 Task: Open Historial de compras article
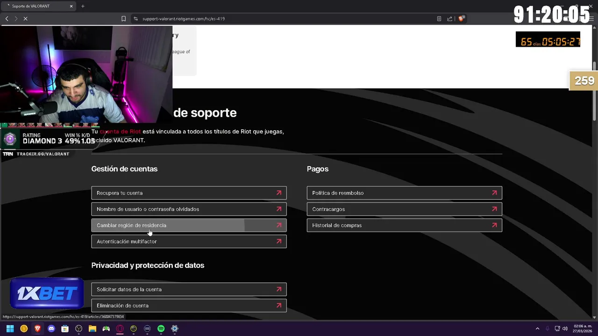(405, 225)
